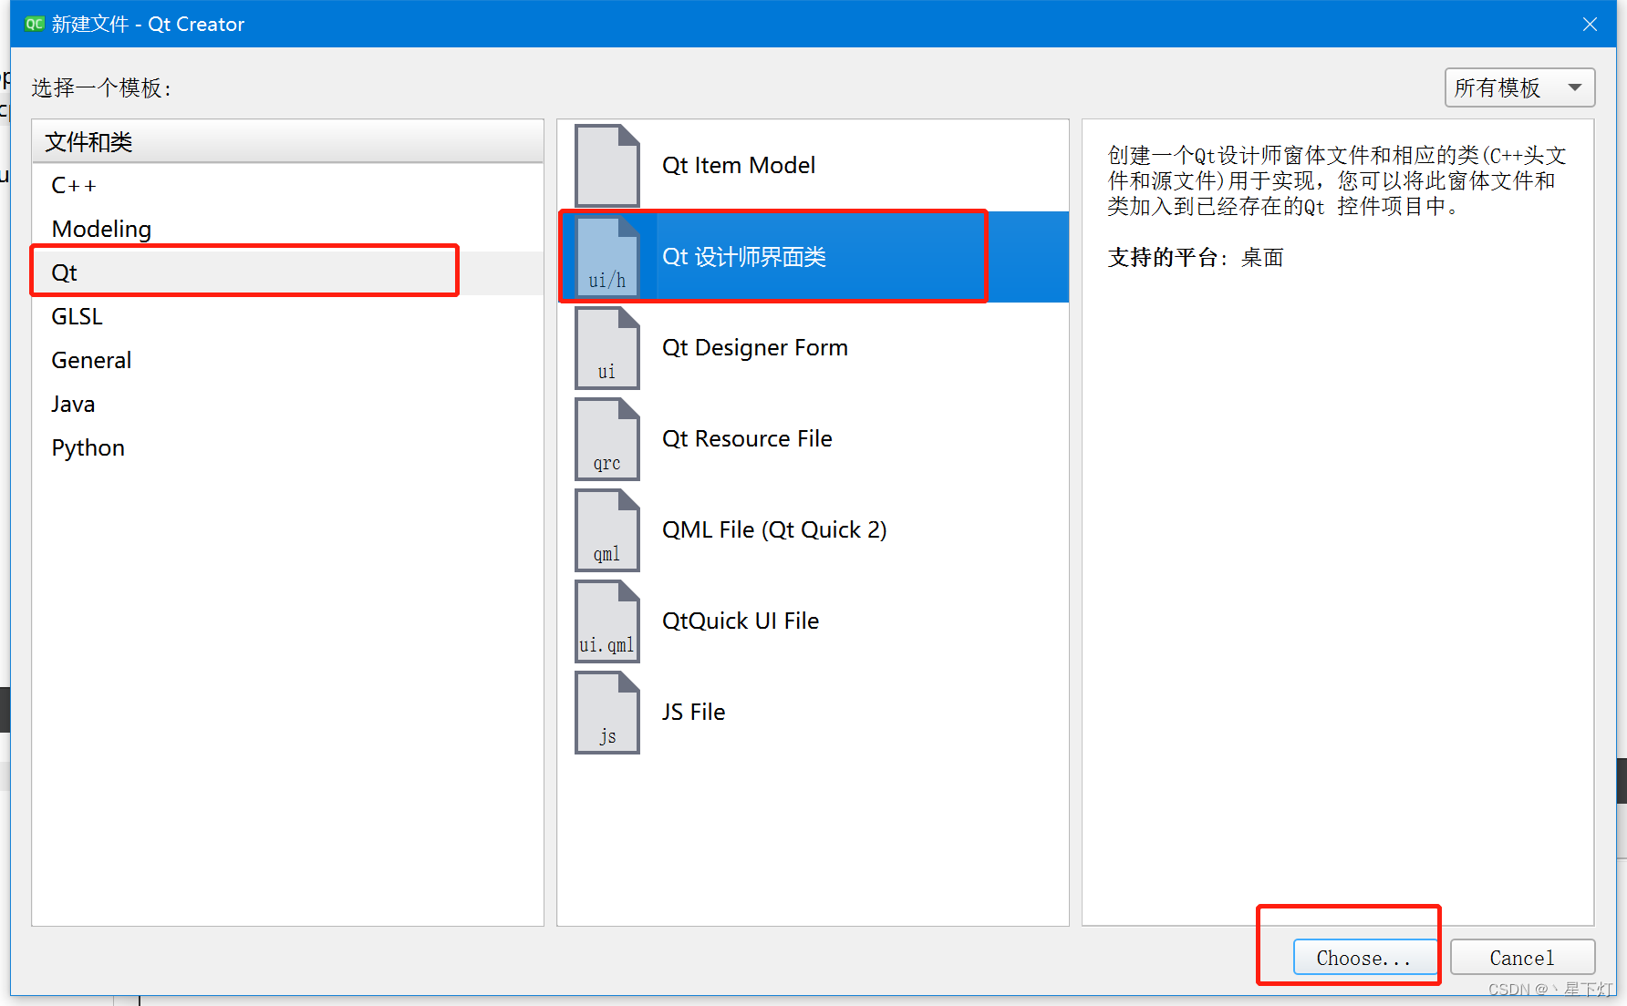Choose the JS File template
This screenshot has height=1006, width=1627.
[x=813, y=713]
